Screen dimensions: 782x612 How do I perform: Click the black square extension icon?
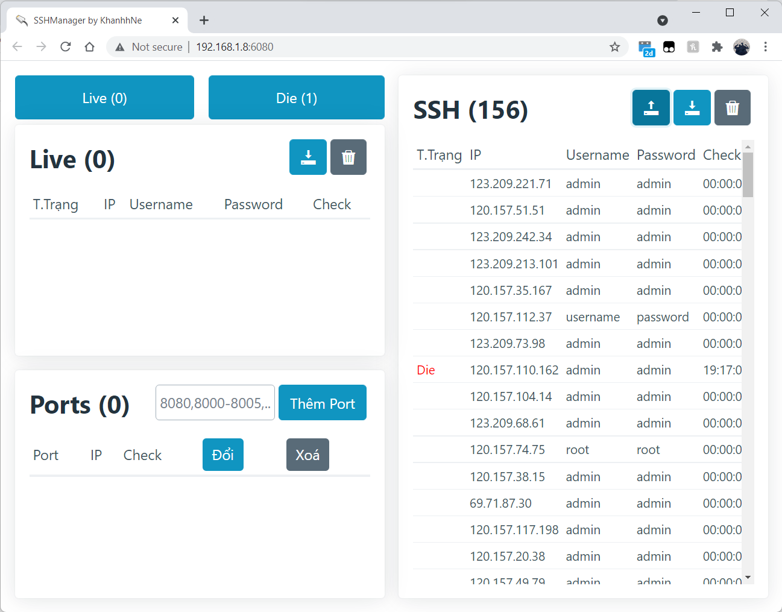(669, 47)
